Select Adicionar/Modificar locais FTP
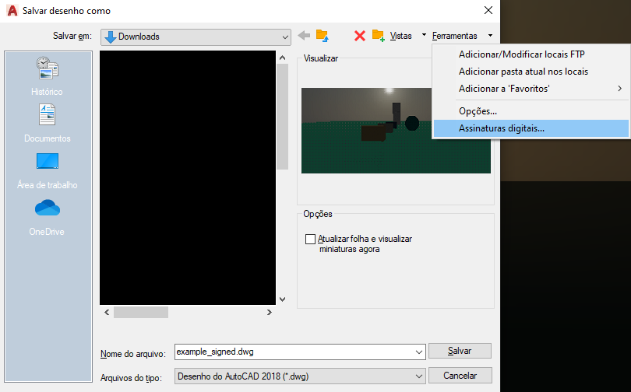Screen dimensions: 631x392 click(x=521, y=54)
